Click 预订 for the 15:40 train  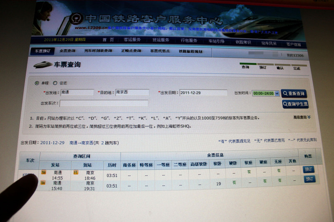pos(309,179)
